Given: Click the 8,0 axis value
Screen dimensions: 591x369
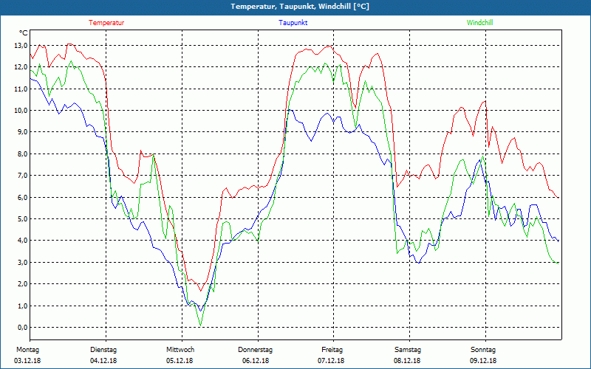Looking at the screenshot, I should pos(23,154).
